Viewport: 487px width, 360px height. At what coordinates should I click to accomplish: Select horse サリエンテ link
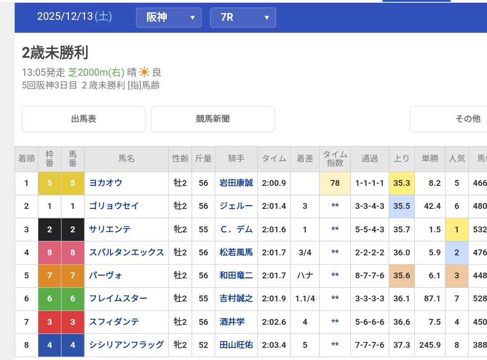[x=110, y=229]
